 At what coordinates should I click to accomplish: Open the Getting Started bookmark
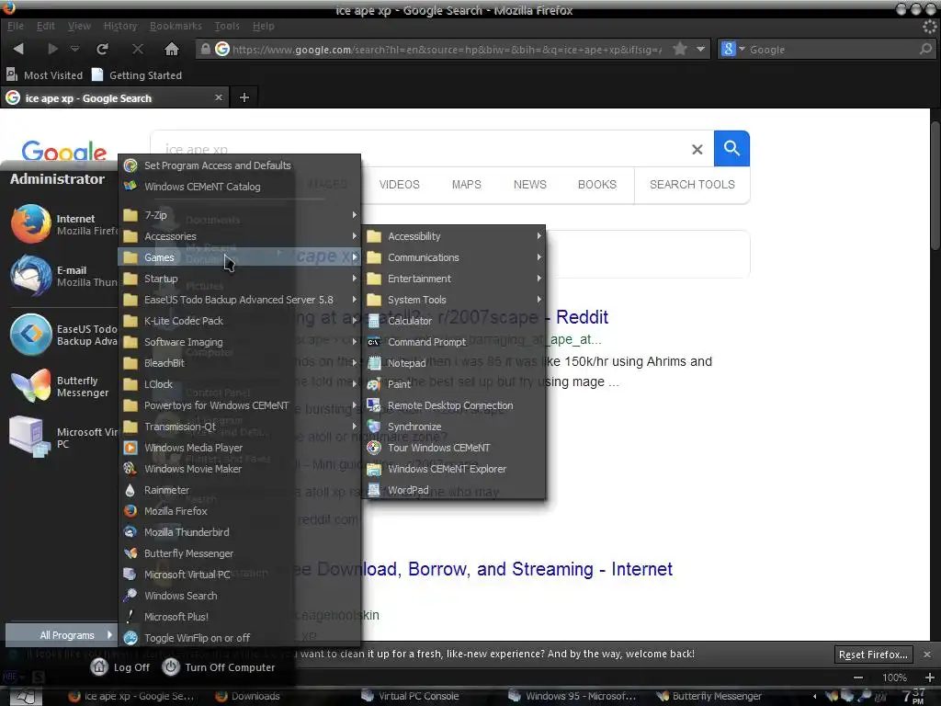[x=137, y=75]
